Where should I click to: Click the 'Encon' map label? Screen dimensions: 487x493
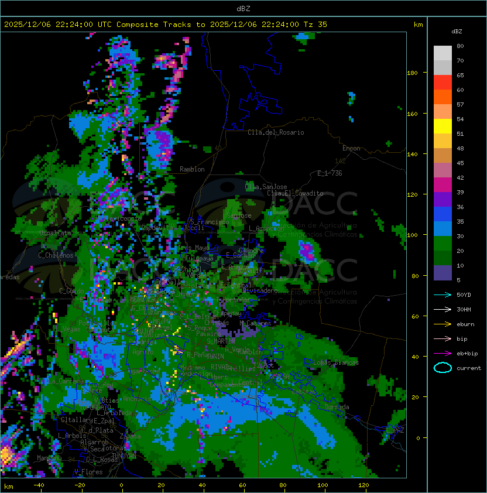tap(351, 148)
